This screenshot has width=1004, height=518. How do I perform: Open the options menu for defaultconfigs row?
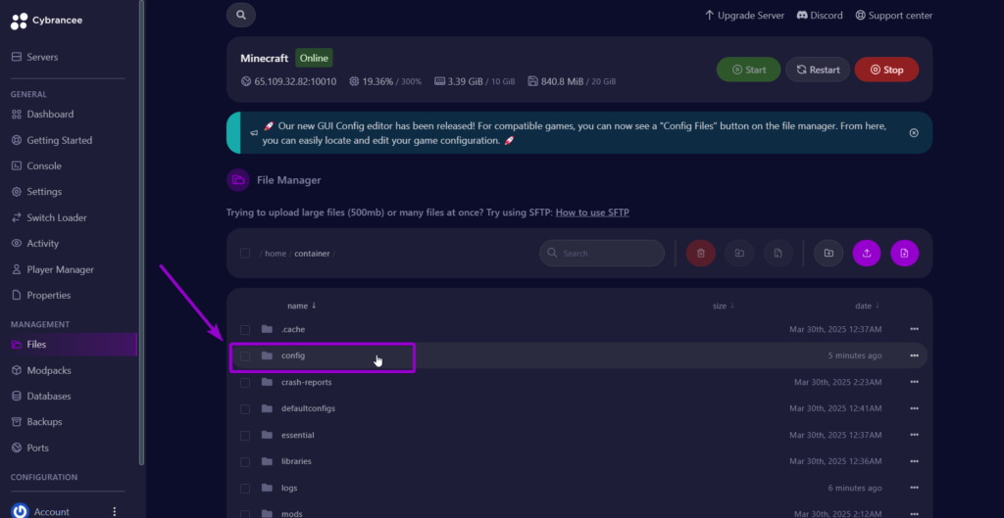(914, 408)
